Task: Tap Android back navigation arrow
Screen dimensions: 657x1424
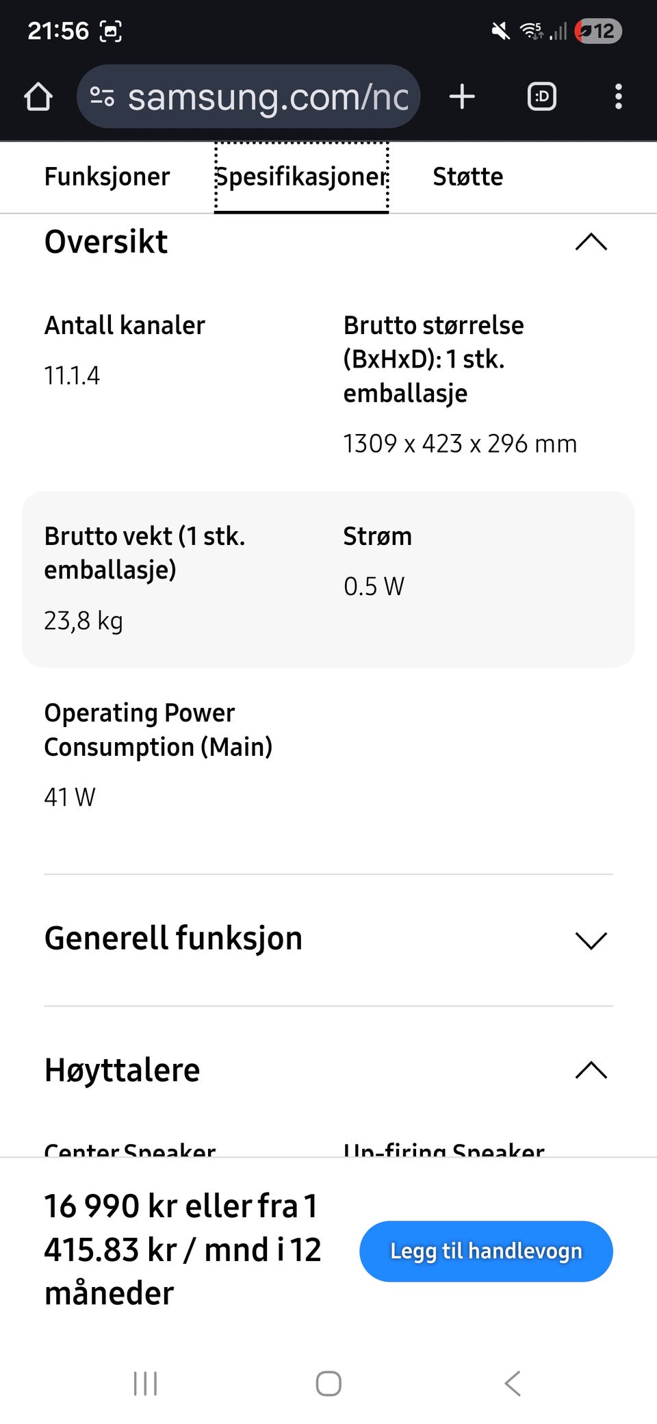Action: coord(513,1383)
